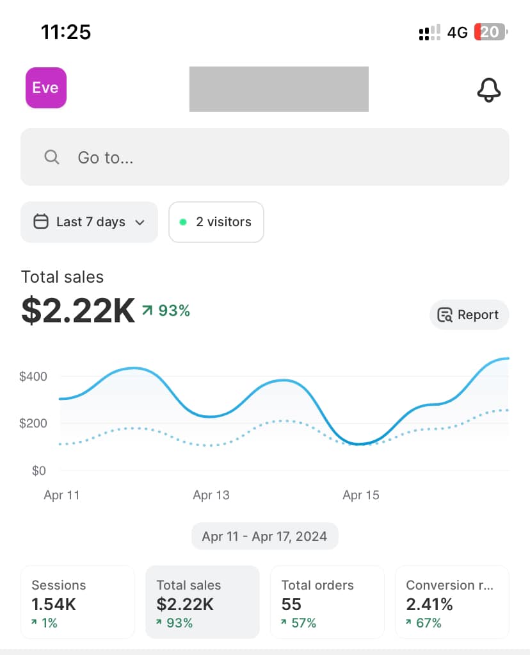Open the Last 7 days dropdown
The image size is (530, 655).
tap(89, 221)
